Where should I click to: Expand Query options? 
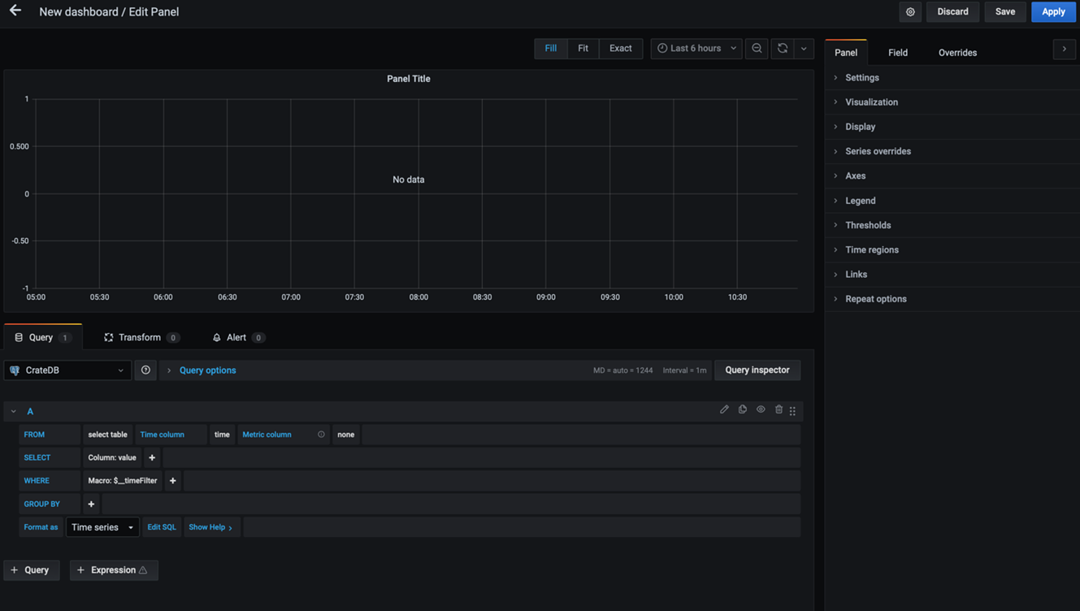tap(207, 370)
